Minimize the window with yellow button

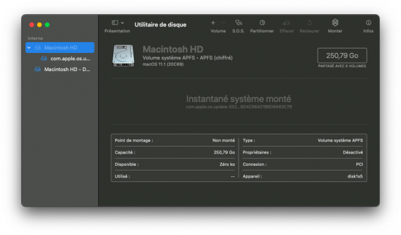pyautogui.click(x=39, y=25)
